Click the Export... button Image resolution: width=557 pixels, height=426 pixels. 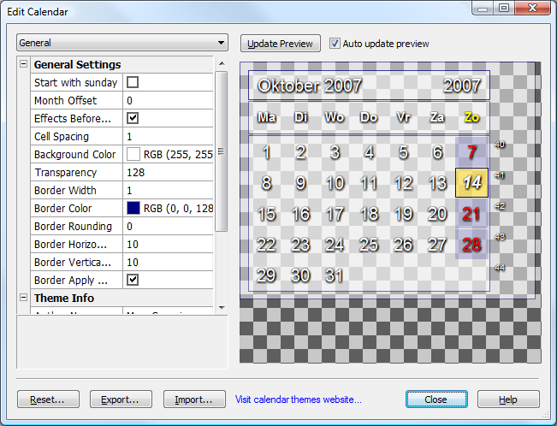point(121,399)
